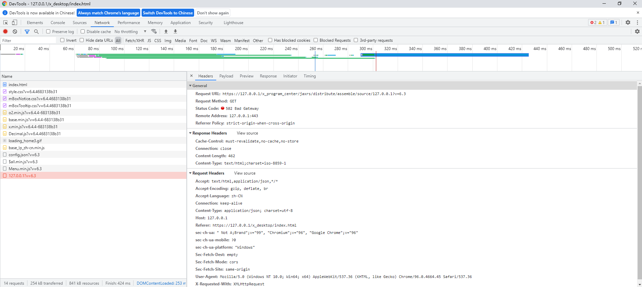Open DevTools three-dot customize menu
642x287 pixels.
coord(637,22)
